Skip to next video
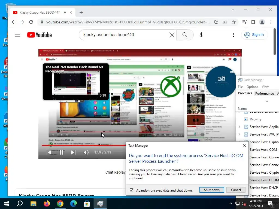Viewport: 279px width, 209px height. [73, 152]
